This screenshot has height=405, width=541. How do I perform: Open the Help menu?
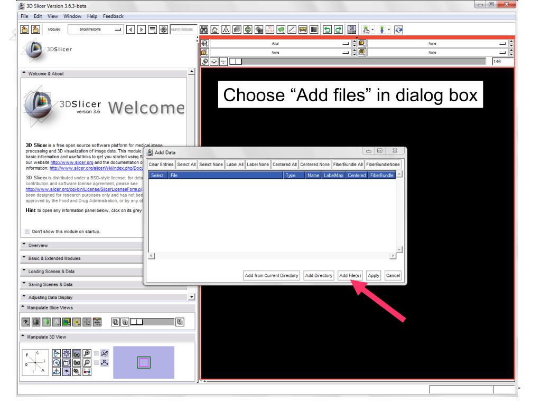tap(92, 16)
